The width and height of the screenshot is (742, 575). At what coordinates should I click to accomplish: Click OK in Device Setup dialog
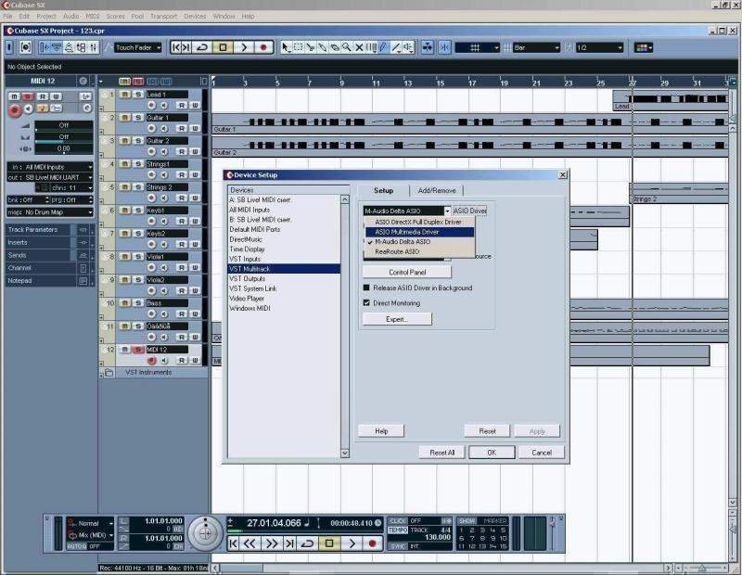click(x=492, y=453)
